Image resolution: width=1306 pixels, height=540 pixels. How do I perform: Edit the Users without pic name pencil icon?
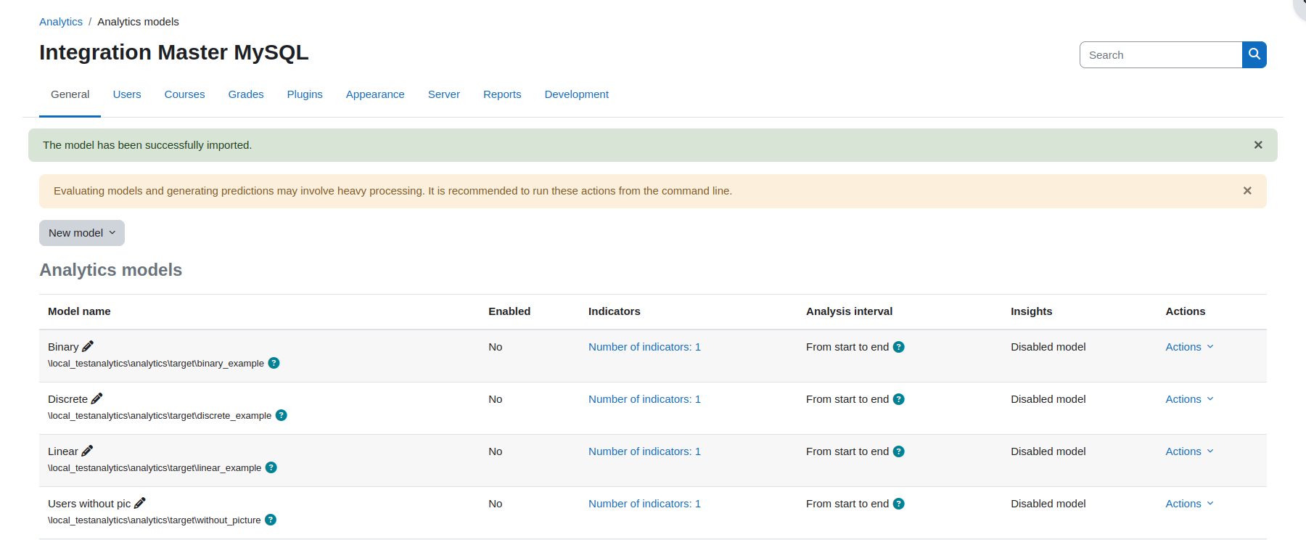[x=140, y=503]
